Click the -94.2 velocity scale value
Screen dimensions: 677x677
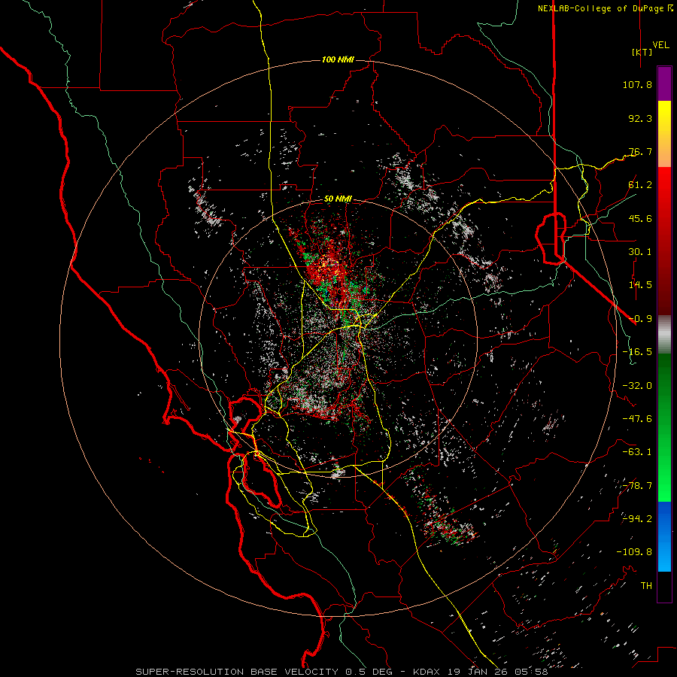tap(637, 519)
